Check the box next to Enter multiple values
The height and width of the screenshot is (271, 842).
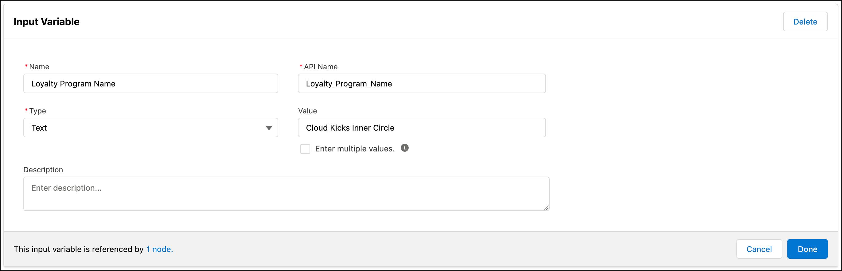pyautogui.click(x=305, y=149)
